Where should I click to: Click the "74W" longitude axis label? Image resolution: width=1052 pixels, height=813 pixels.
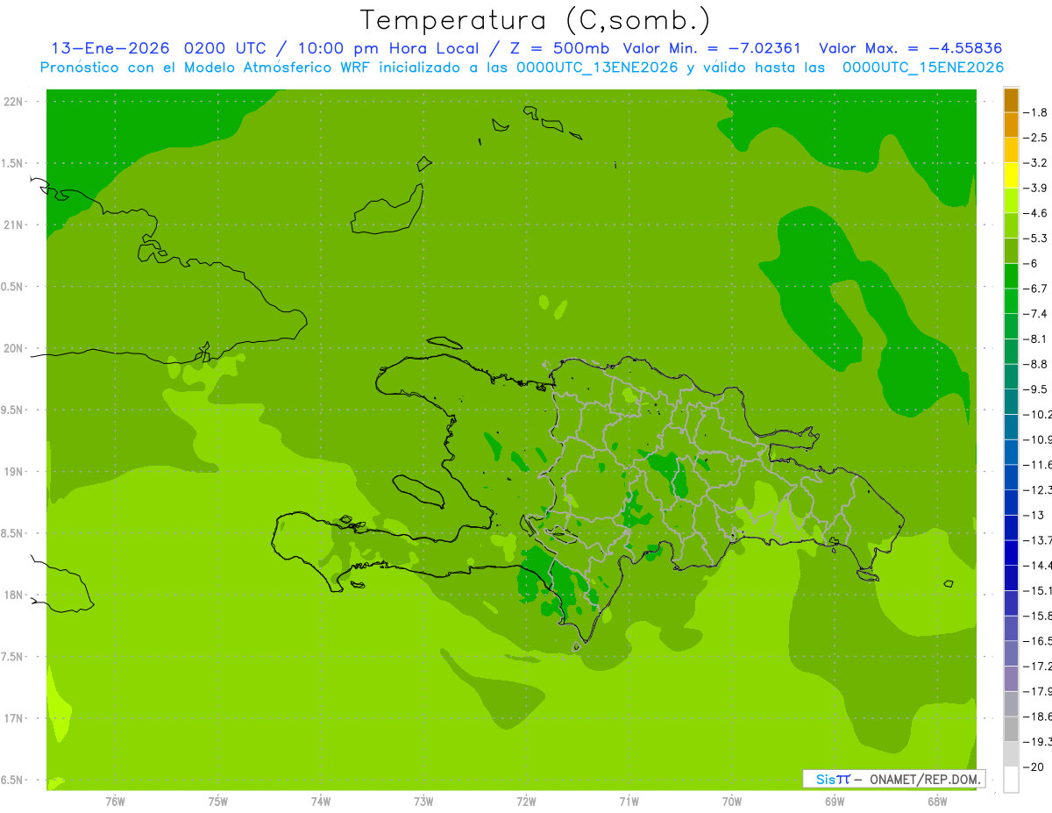321,802
